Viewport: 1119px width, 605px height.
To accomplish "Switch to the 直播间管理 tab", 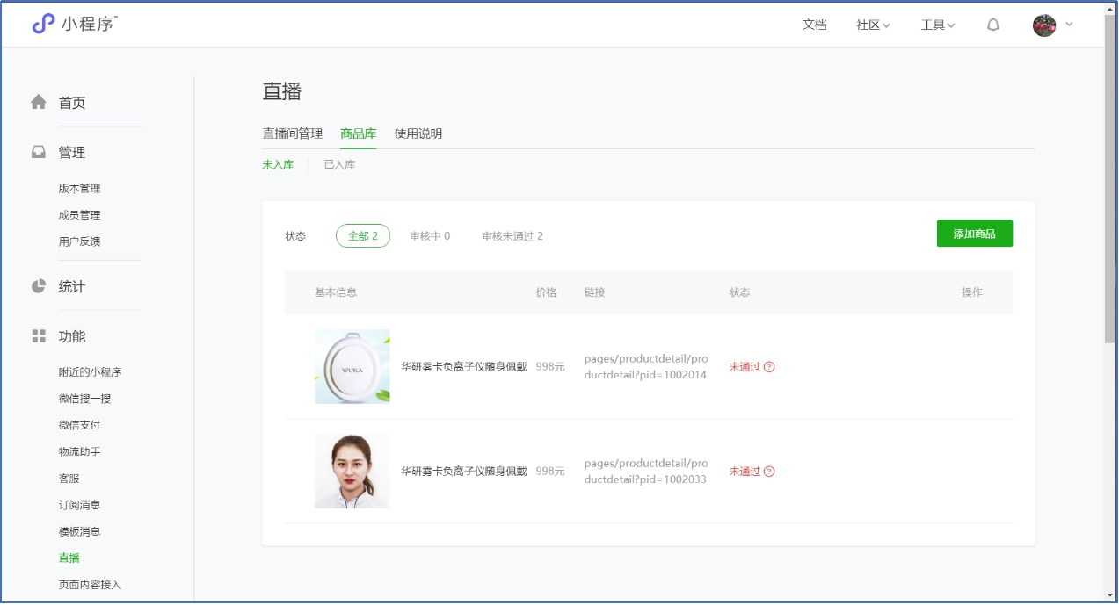I will (x=293, y=133).
